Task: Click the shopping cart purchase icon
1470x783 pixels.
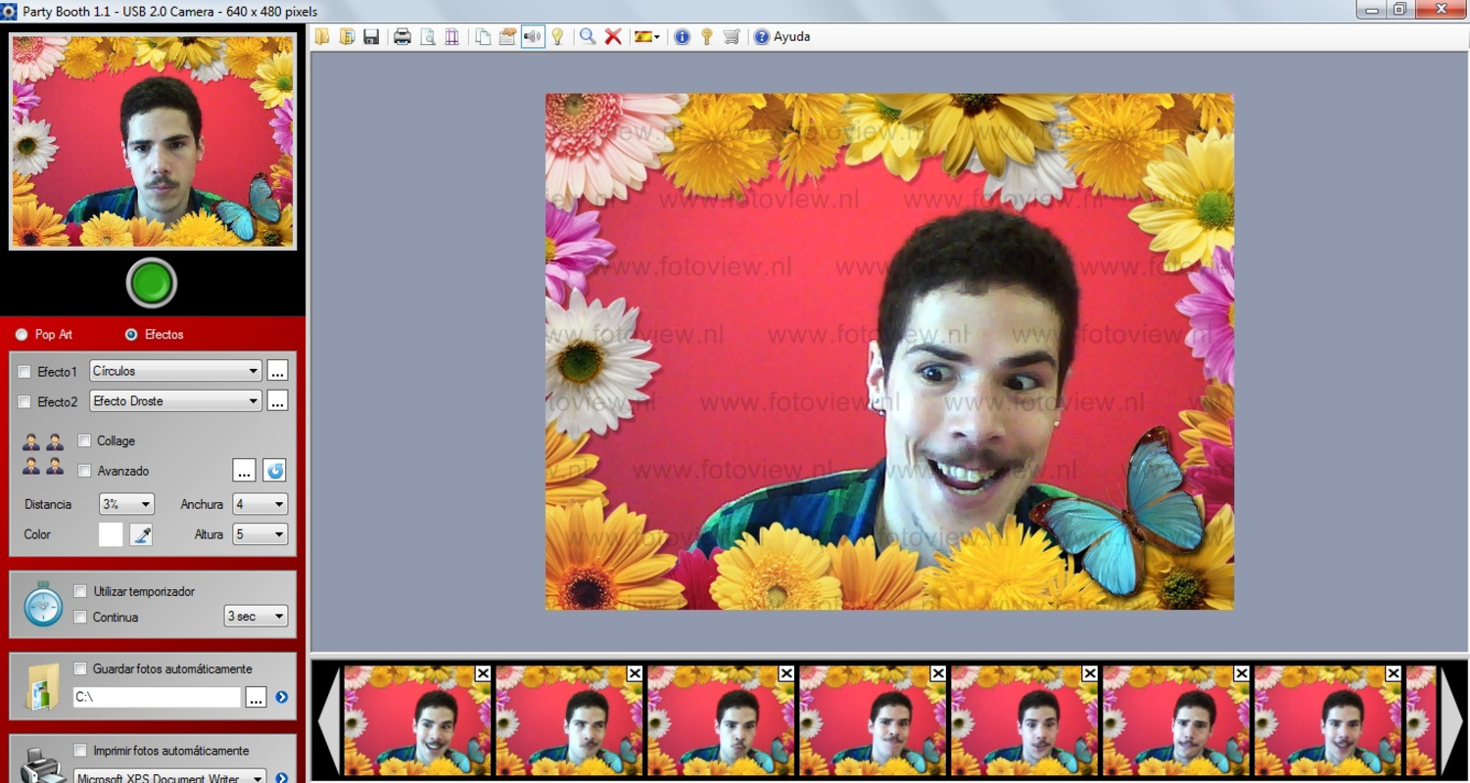Action: [732, 37]
